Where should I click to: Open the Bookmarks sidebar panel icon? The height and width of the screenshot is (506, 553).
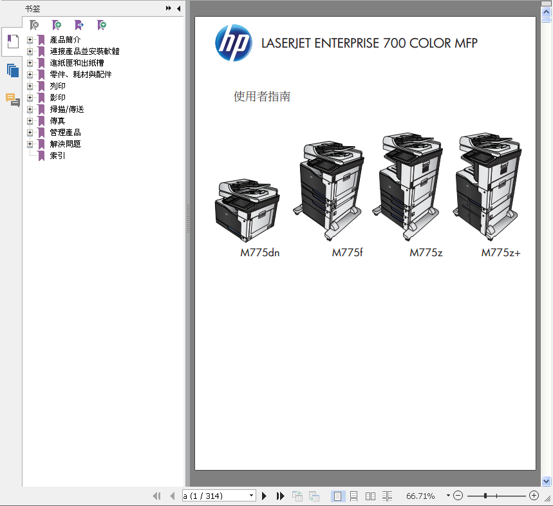coord(13,42)
